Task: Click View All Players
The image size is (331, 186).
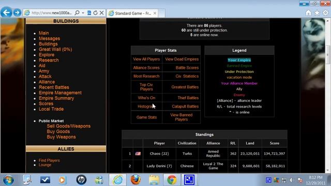Action: point(146,59)
